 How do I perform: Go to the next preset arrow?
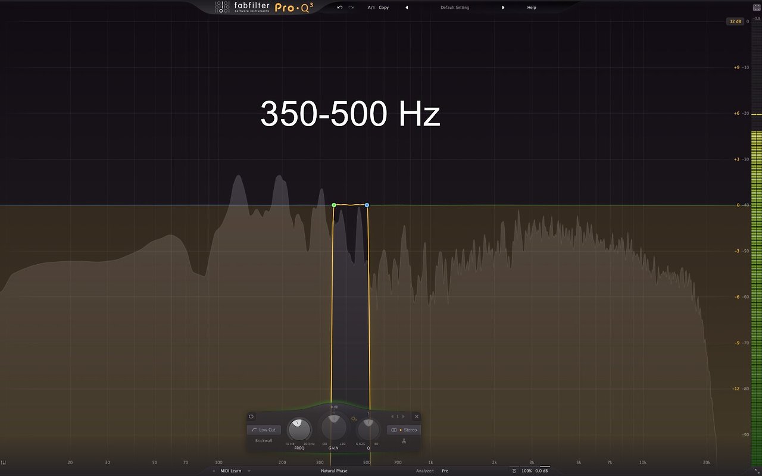[503, 7]
